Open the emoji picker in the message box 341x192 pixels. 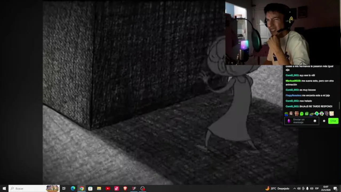coord(315,121)
